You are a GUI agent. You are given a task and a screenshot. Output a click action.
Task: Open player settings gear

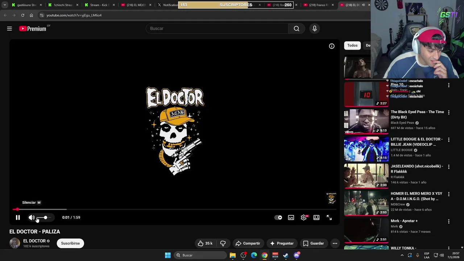[304, 217]
